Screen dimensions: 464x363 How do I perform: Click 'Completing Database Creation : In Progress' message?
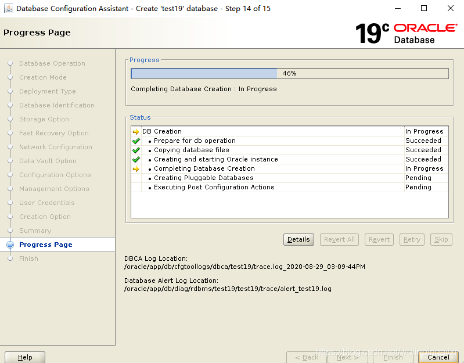[x=204, y=89]
